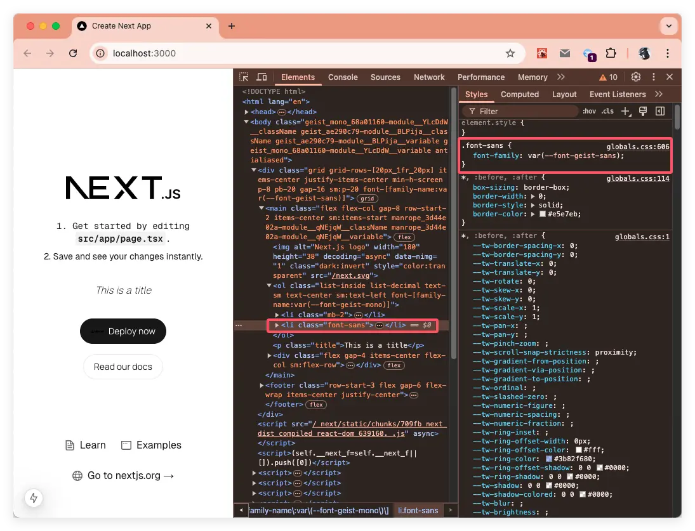Click the --tw-ring-offset-color #fff swatch

coord(578,450)
